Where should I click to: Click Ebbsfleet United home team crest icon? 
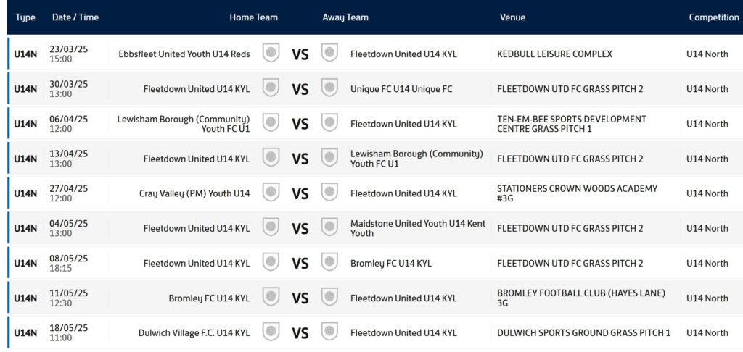pos(271,53)
